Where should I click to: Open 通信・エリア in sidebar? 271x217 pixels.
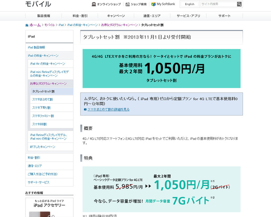coord(49,166)
